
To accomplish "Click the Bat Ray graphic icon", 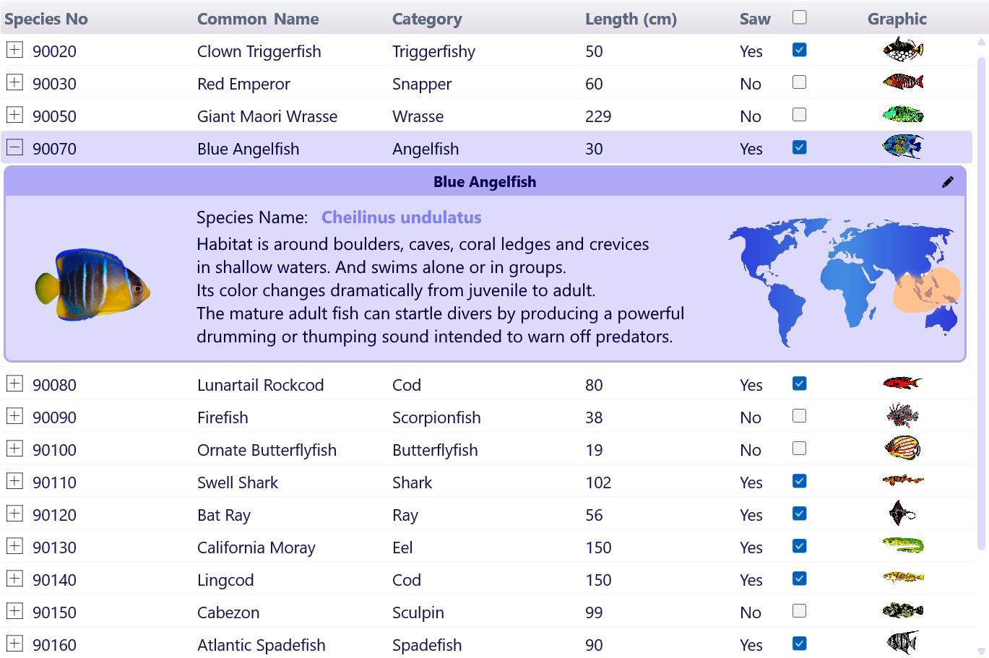I will click(x=902, y=514).
